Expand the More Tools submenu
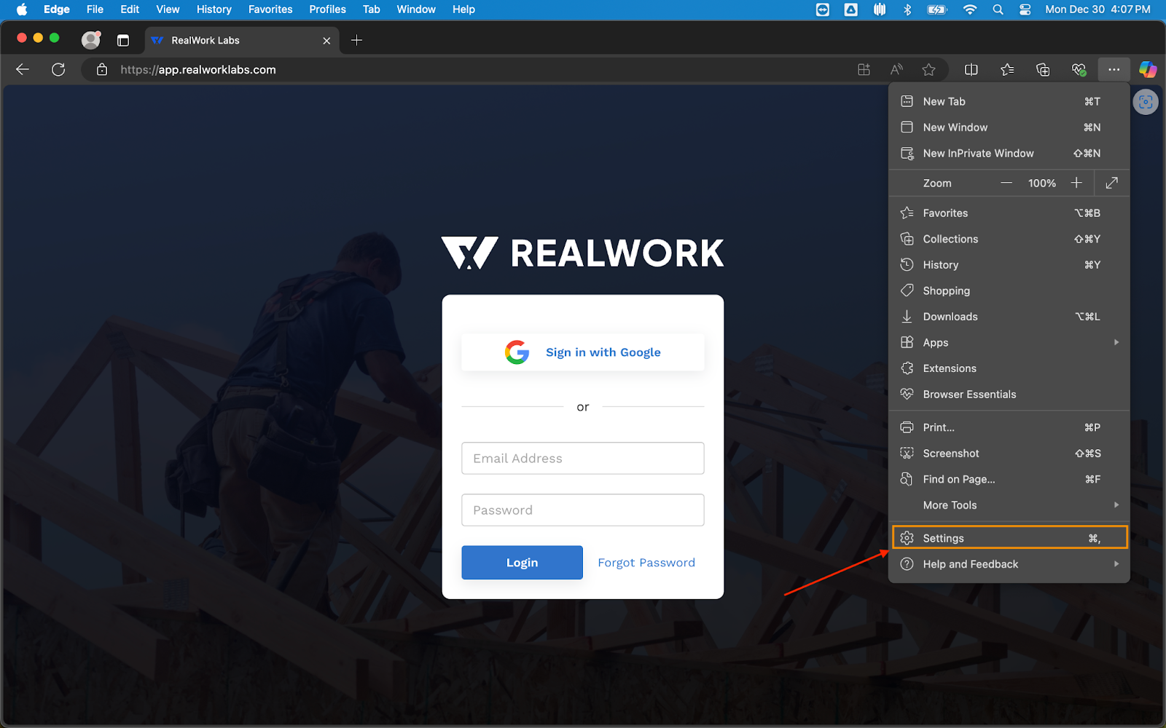The image size is (1166, 728). tap(1009, 505)
